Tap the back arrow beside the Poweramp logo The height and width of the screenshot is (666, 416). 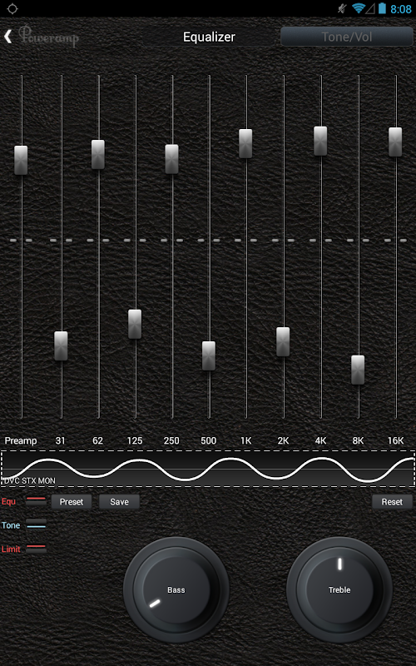tap(7, 37)
